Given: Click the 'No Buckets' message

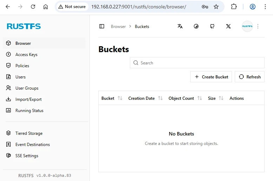Looking at the screenshot, I should 181,134.
